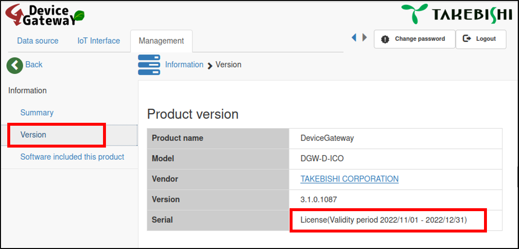This screenshot has width=519, height=249.
Task: Follow the TAKEBISHI CORPORATION vendor link
Action: click(349, 179)
